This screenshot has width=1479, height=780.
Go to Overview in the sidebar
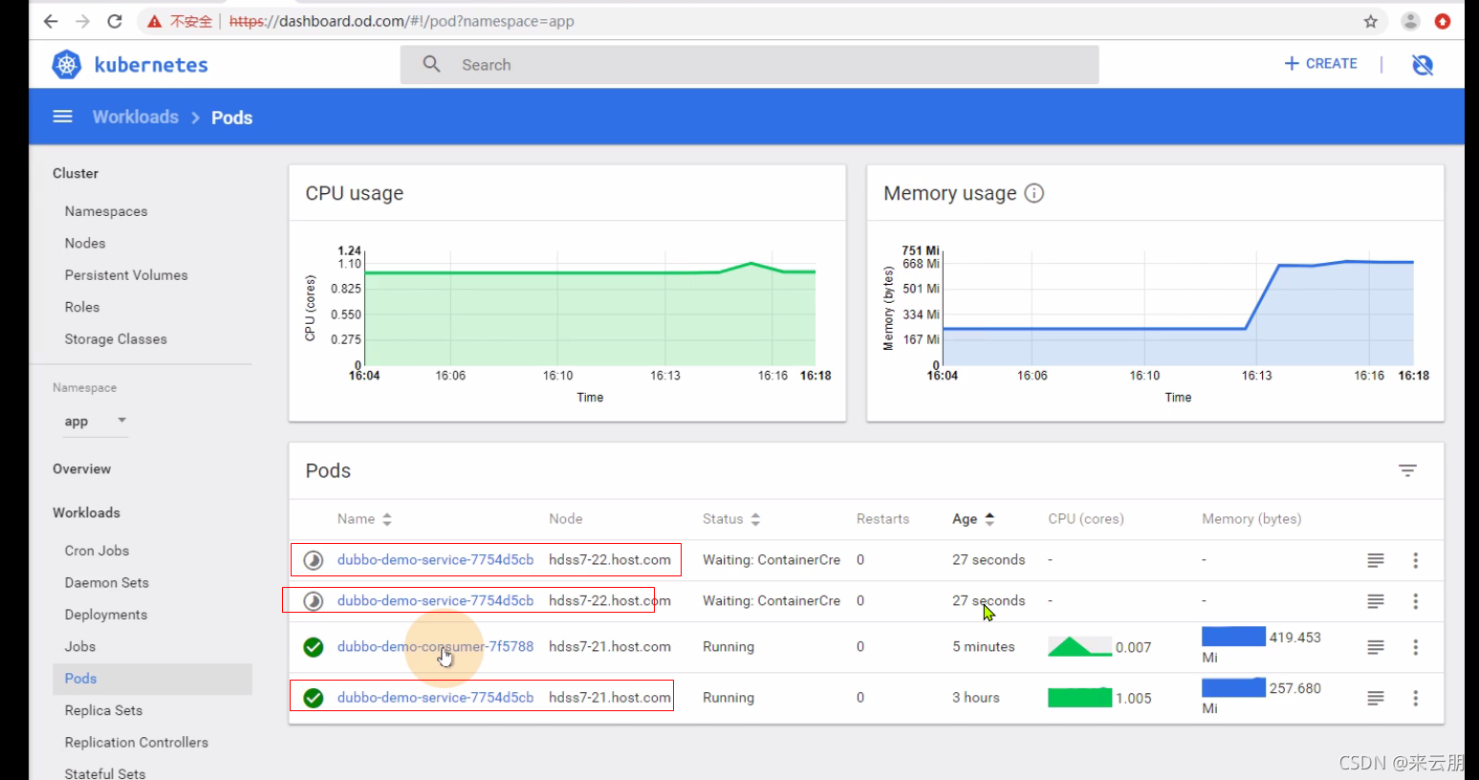pyautogui.click(x=81, y=468)
